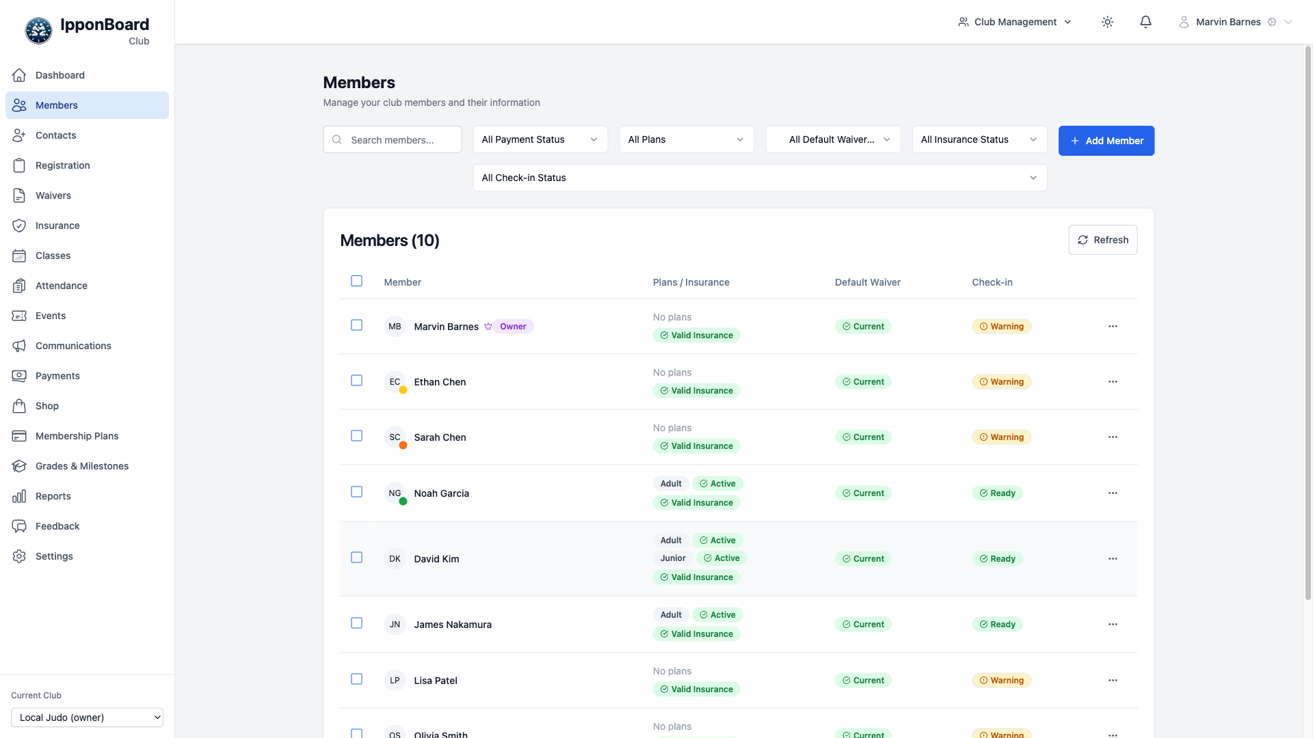Click the Owner badge beside Marvin Barnes
The height and width of the screenshot is (738, 1313).
click(x=513, y=327)
